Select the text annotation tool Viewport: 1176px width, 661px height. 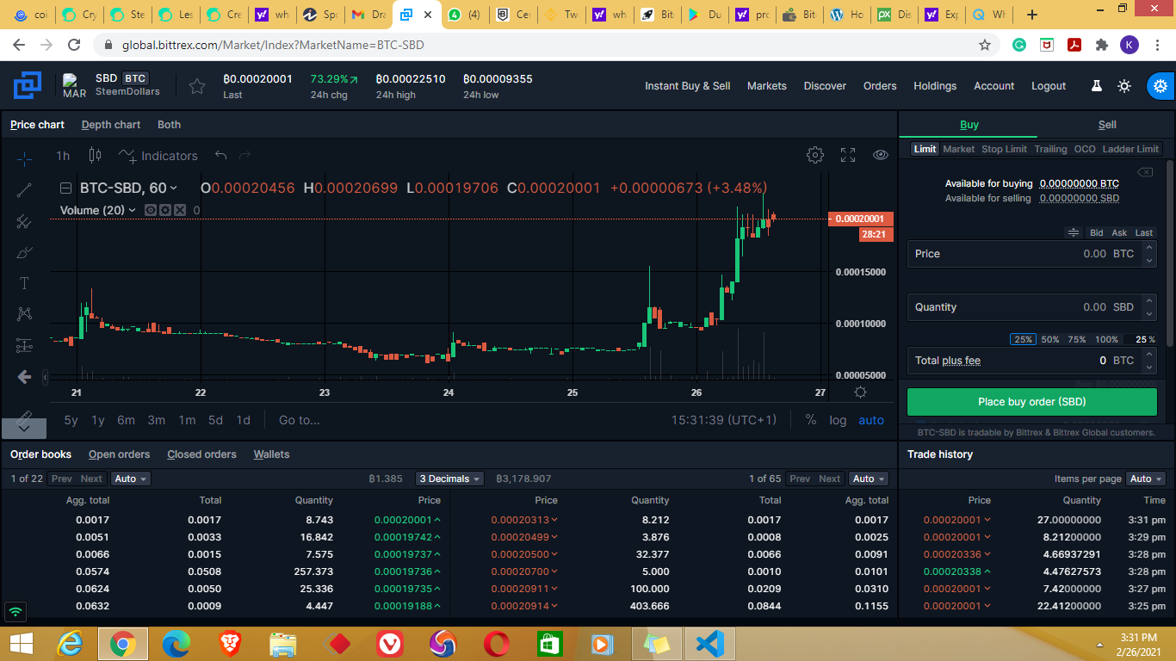pyautogui.click(x=24, y=283)
